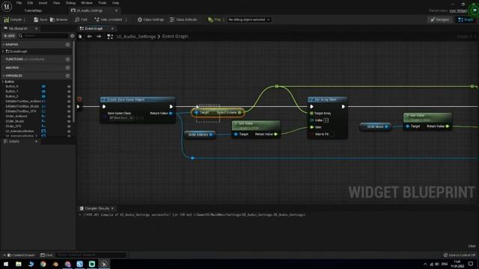Expand the Button variable category
Screen dimensions: 479x269
point(3,81)
